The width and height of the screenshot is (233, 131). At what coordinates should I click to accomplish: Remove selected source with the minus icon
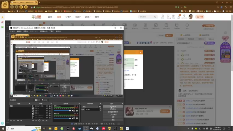[x=36, y=121]
